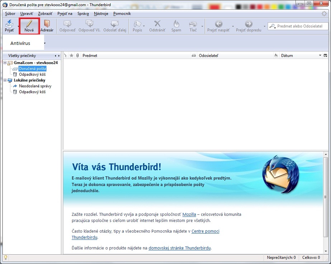Click the Všetky priečinky header label
331x264 pixels.
click(22, 56)
